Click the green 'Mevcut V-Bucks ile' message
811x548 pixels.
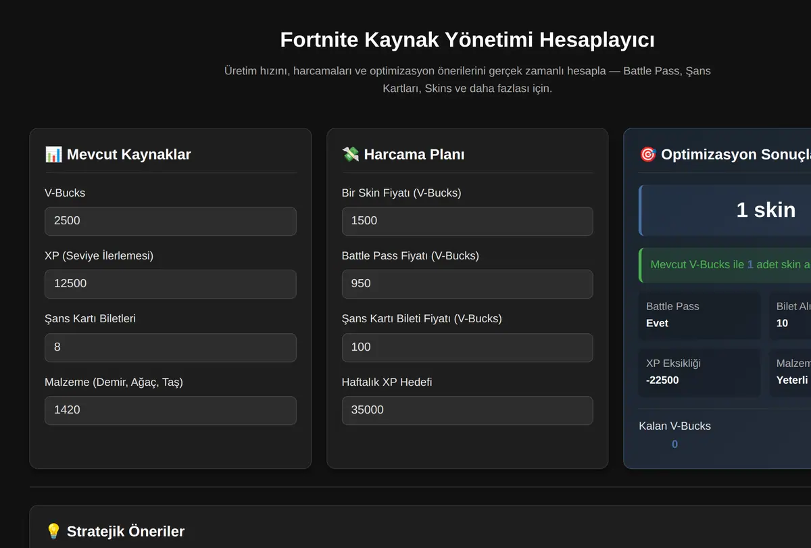click(x=726, y=264)
